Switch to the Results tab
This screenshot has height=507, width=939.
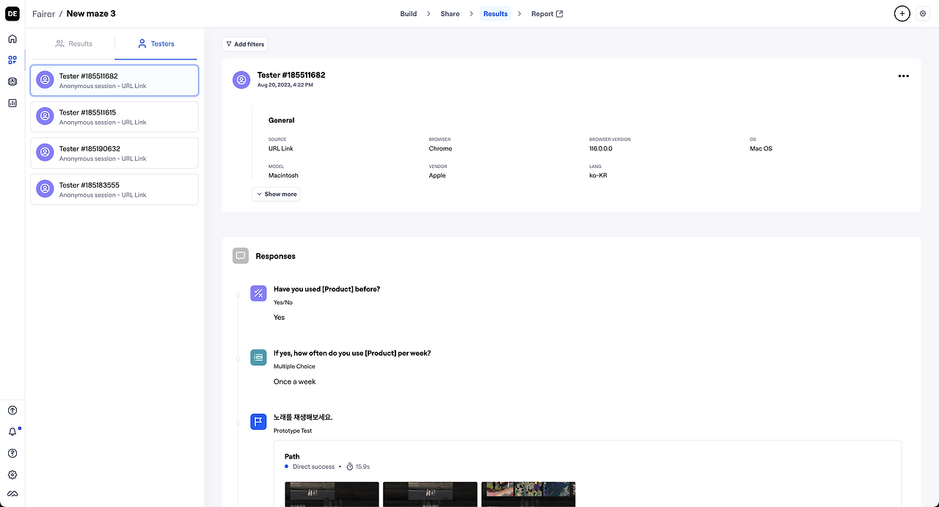coord(73,44)
